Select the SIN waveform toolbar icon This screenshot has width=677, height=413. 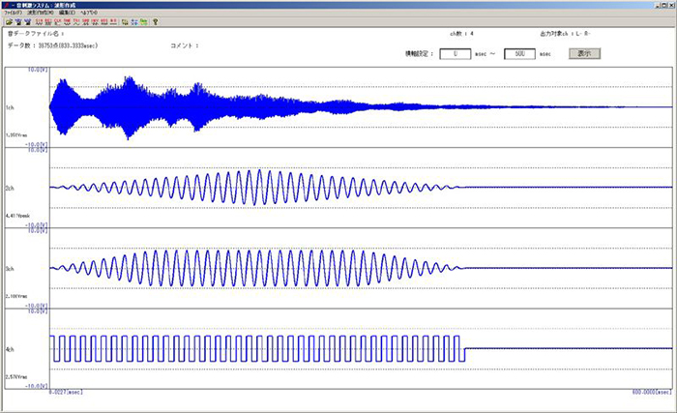pos(40,21)
